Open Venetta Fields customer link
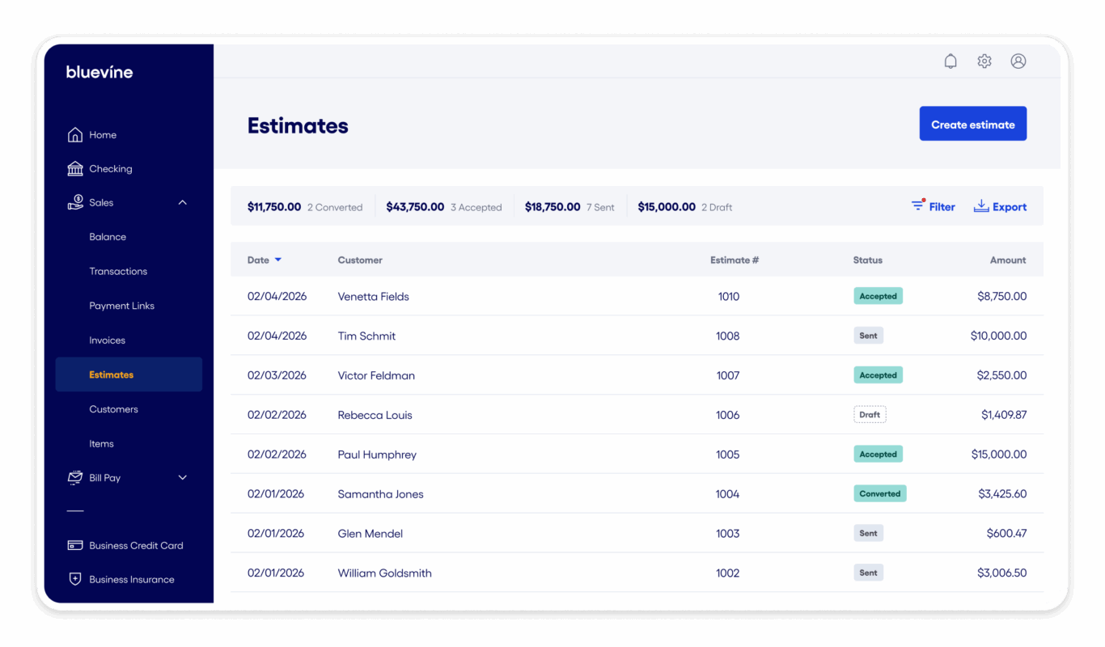1105x647 pixels. [373, 296]
